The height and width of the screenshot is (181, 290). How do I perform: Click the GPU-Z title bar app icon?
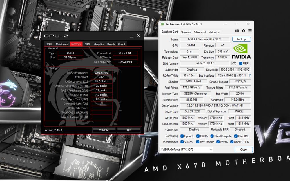point(162,24)
